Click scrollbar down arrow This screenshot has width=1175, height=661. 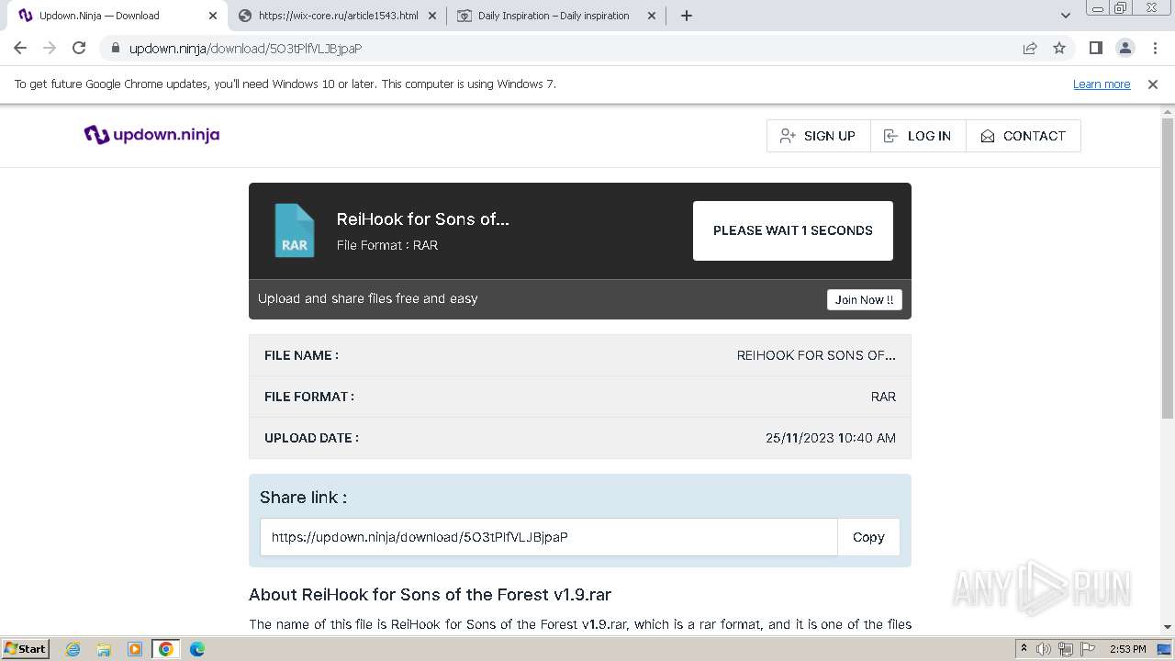[1168, 627]
